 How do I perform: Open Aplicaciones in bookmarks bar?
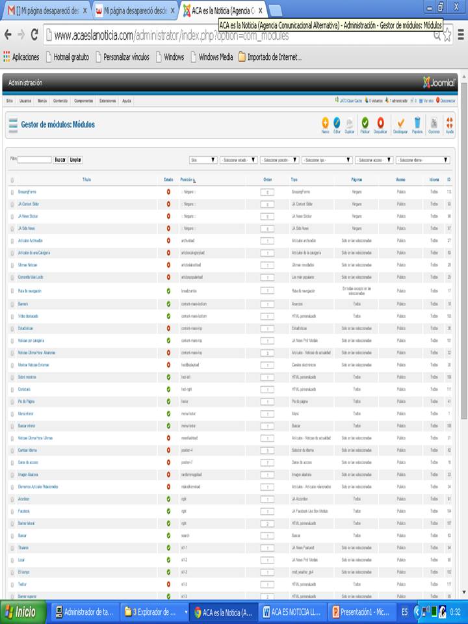click(21, 57)
